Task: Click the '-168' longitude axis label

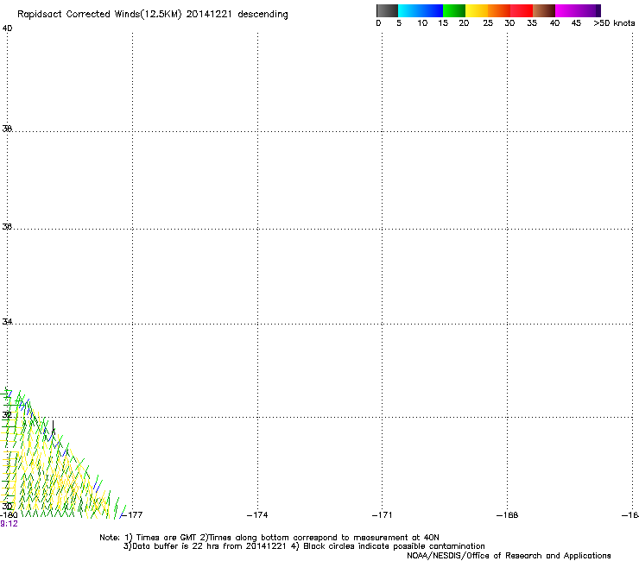Action: [508, 515]
